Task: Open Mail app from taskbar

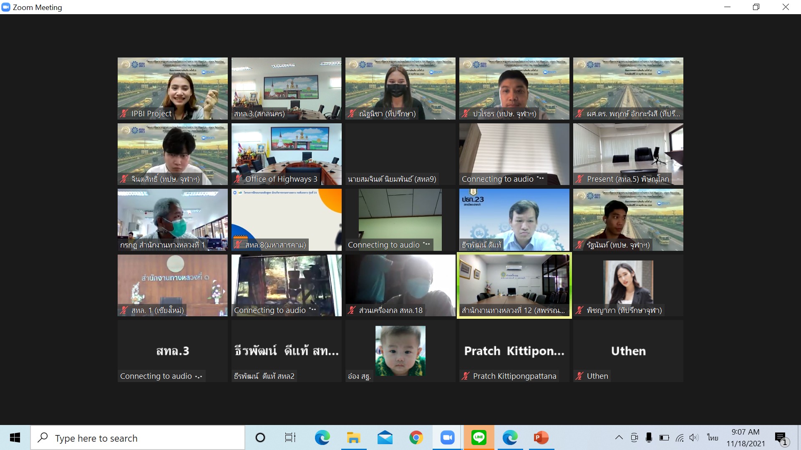Action: (x=385, y=437)
